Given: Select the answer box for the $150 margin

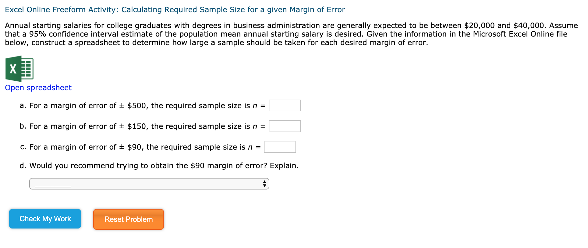Looking at the screenshot, I should coord(284,126).
